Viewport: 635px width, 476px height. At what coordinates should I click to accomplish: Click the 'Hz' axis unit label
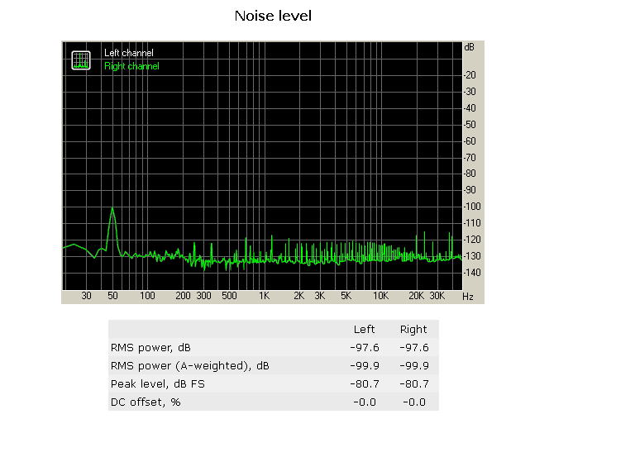click(468, 297)
